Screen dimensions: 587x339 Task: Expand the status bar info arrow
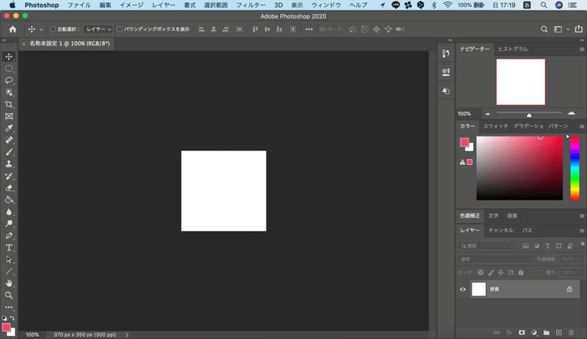(127, 335)
